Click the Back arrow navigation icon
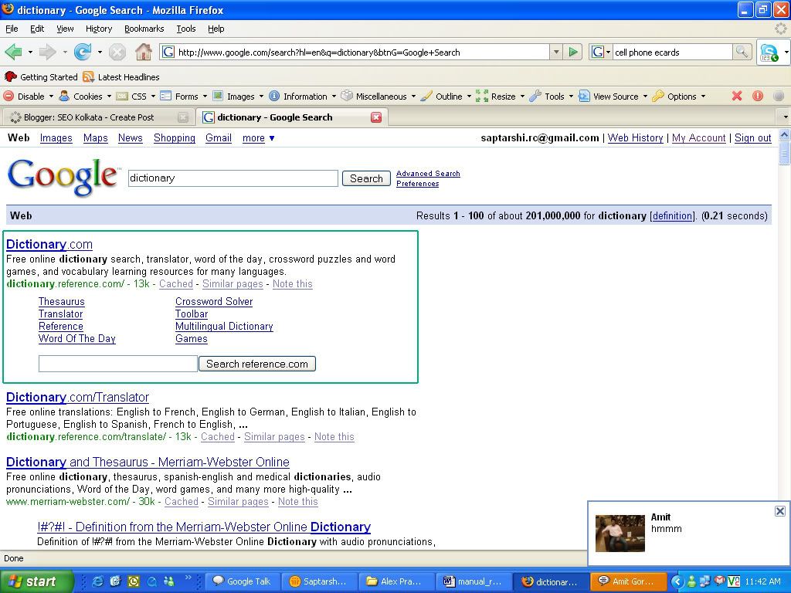The height and width of the screenshot is (593, 791). (x=13, y=53)
